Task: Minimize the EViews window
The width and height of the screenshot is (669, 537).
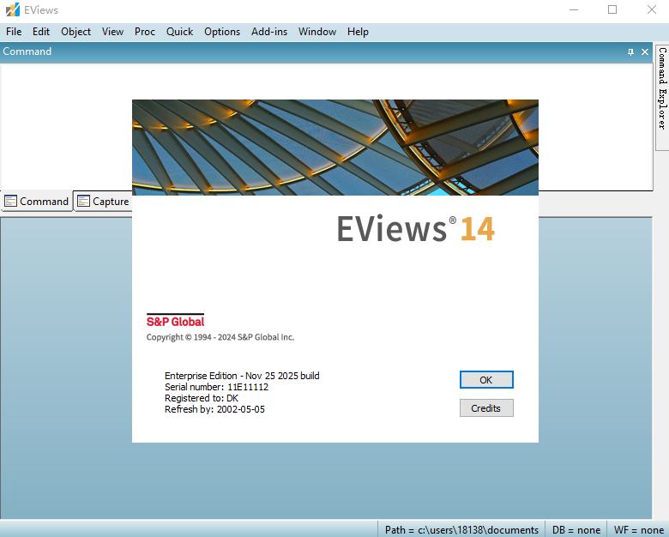Action: coord(574,9)
